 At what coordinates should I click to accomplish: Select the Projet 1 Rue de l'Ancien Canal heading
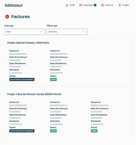(34, 94)
